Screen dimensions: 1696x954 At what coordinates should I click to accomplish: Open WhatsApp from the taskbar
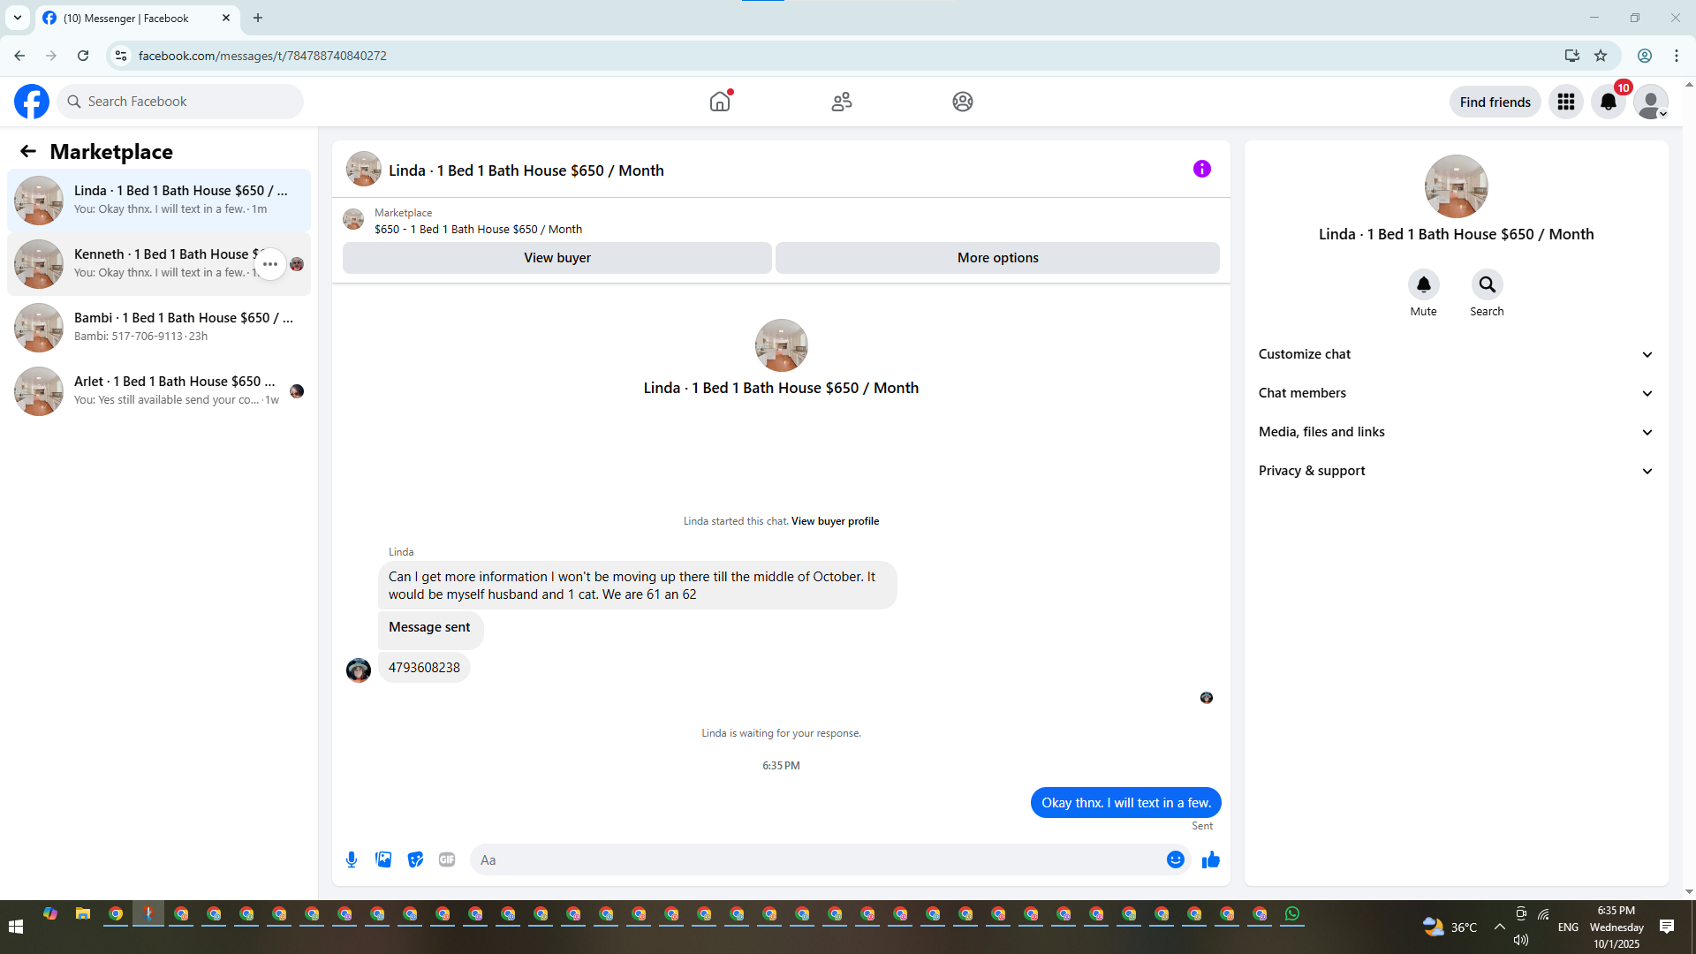[1292, 914]
